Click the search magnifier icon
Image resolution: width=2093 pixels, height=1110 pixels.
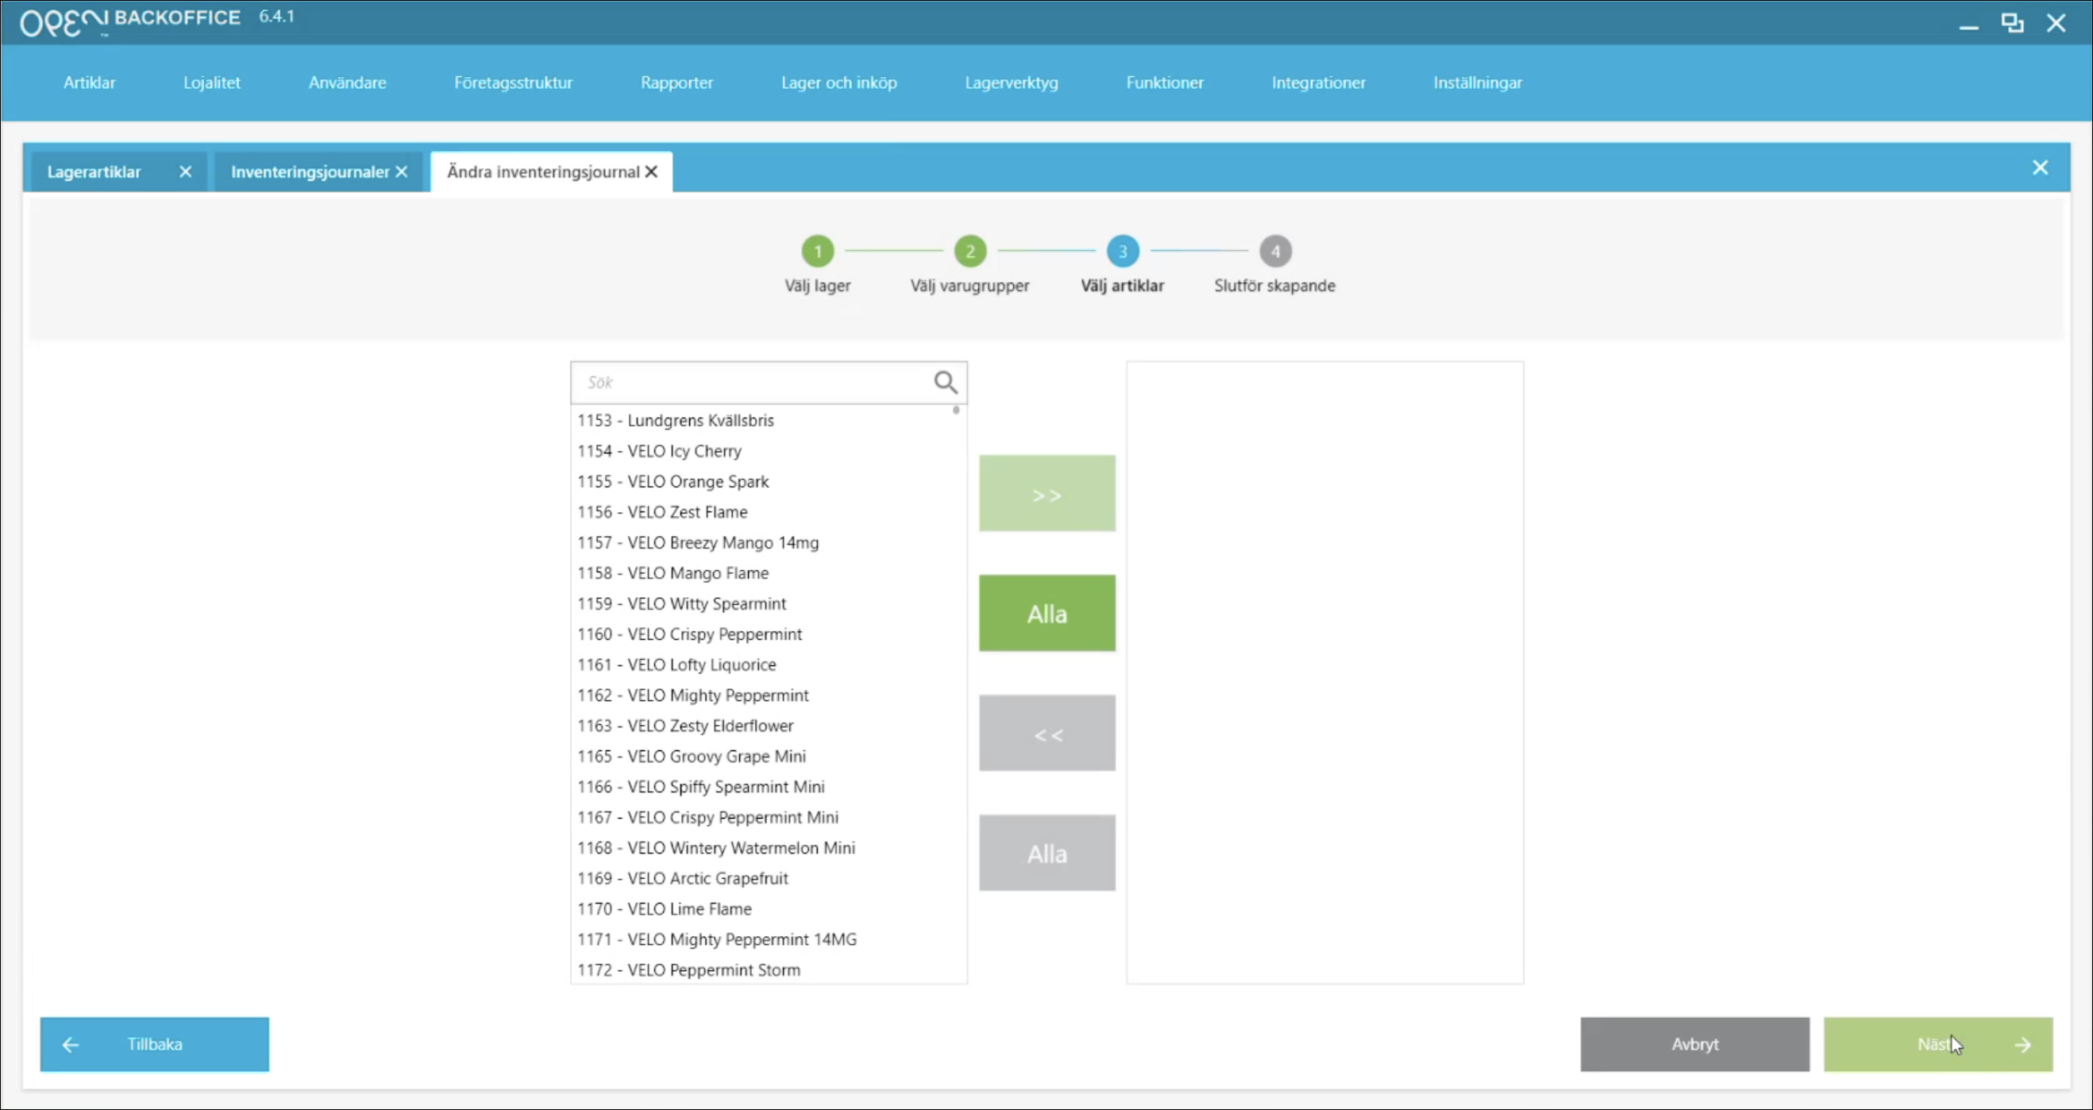tap(945, 382)
